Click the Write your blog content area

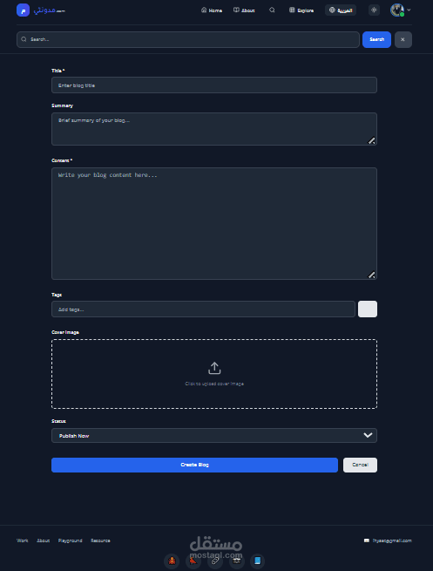(214, 223)
